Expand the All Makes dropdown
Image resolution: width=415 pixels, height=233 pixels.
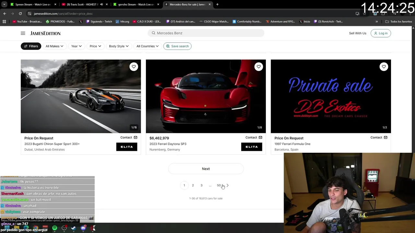click(54, 46)
